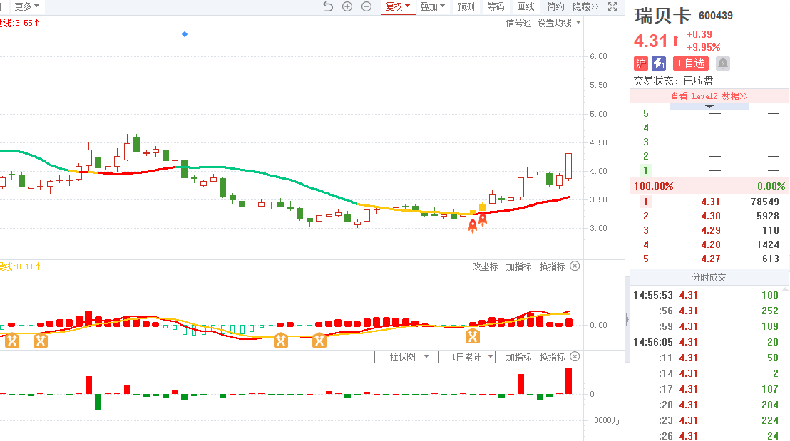Open price alert bell icon
Screen dimensions: 790x441
[x=723, y=63]
